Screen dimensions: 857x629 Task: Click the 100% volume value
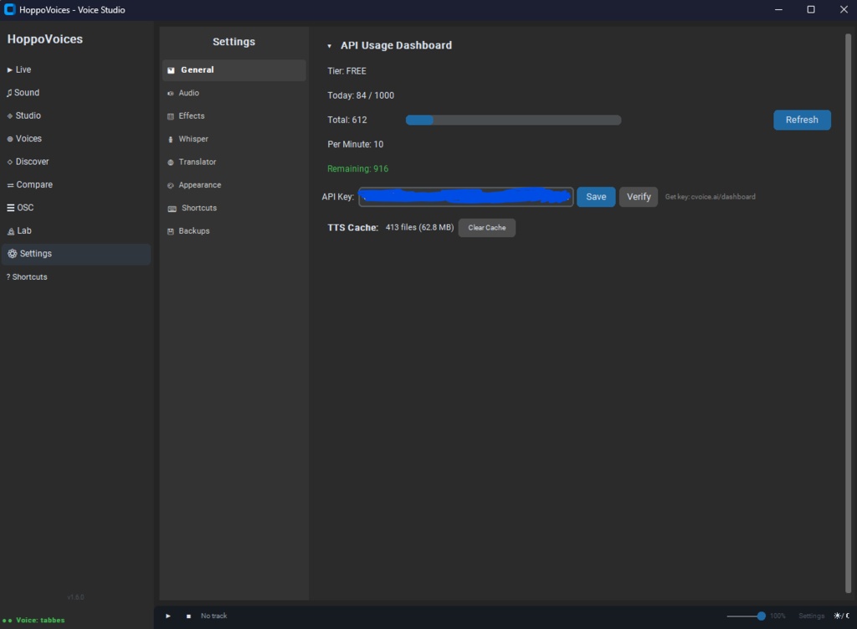click(x=777, y=616)
